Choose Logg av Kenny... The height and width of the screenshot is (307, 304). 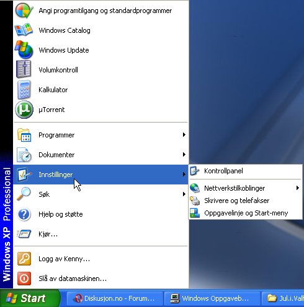[101, 259]
